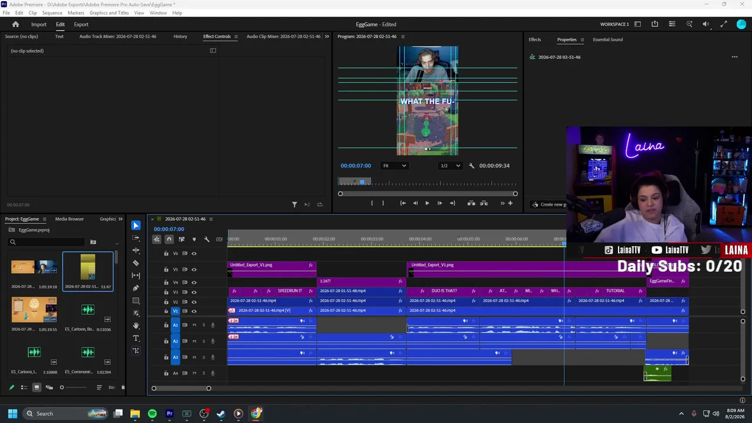752x423 pixels.
Task: Open the Windows Start menu
Action: click(12, 414)
